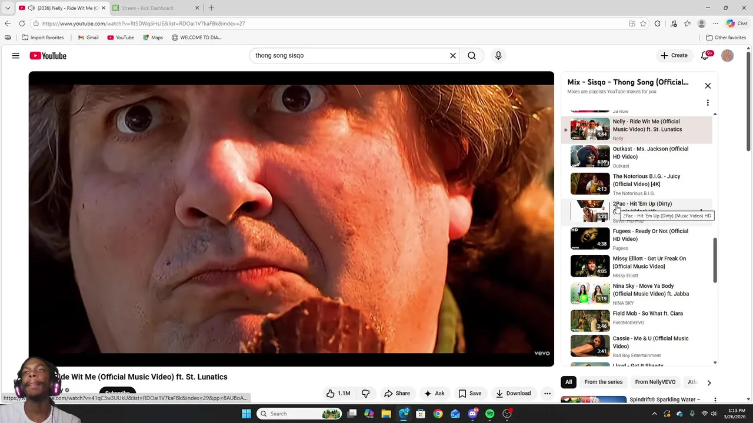The image size is (753, 423).
Task: Open the media control music-note icon
Action: click(x=674, y=23)
